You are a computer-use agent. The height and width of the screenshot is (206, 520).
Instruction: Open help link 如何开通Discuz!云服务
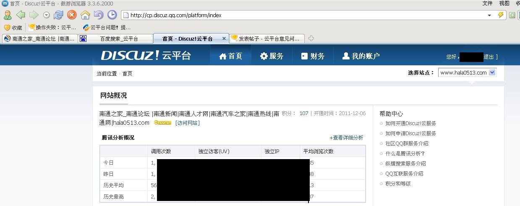click(x=410, y=124)
